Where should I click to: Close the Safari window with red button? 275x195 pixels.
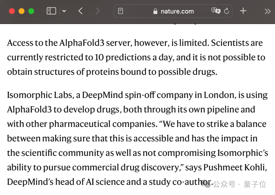pos(12,11)
